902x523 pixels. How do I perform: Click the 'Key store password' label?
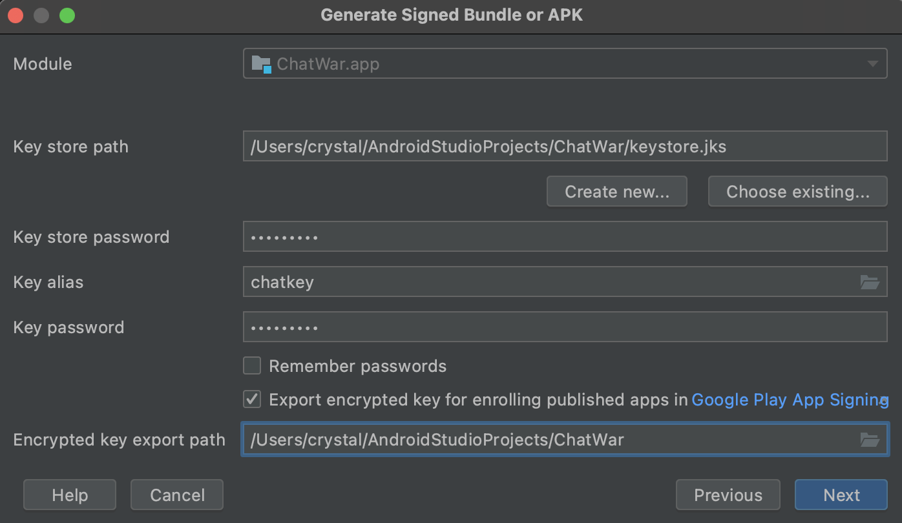click(x=91, y=237)
